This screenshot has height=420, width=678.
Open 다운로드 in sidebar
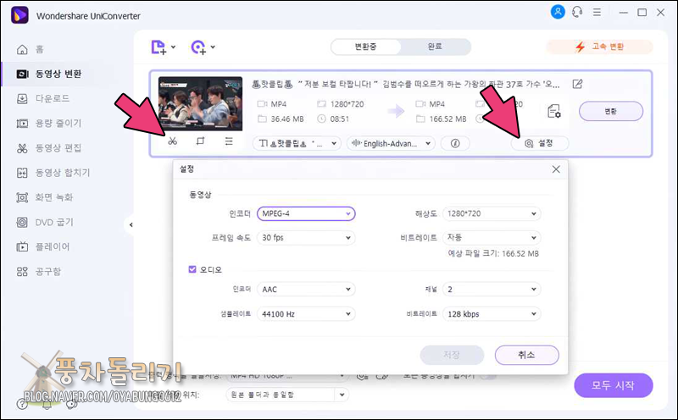coord(53,98)
